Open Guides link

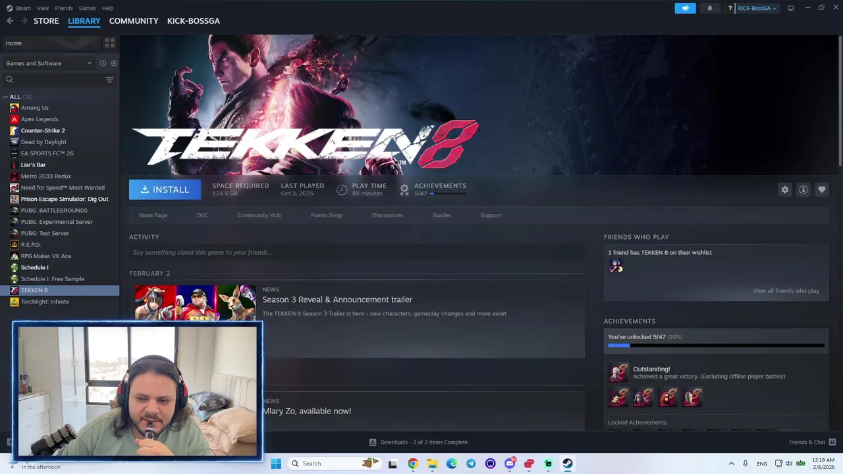[x=442, y=215]
